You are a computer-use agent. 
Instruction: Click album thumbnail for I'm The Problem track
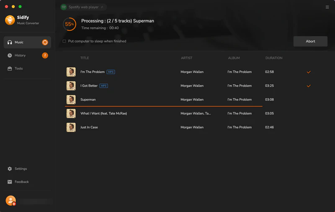[71, 72]
